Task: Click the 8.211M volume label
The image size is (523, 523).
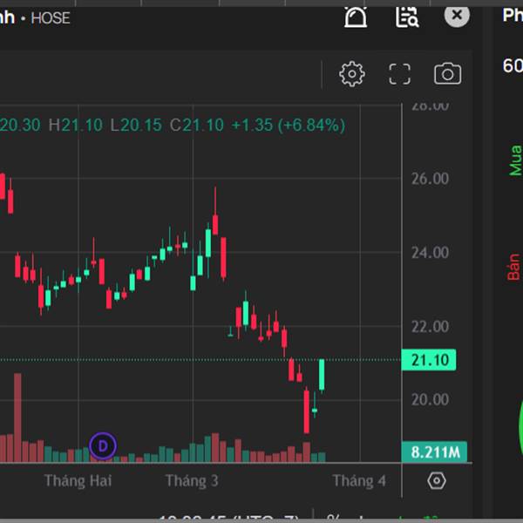Action: coord(434,452)
